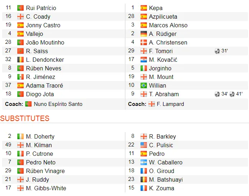Click the goal ball icon beside F. Tomori

[217, 51]
